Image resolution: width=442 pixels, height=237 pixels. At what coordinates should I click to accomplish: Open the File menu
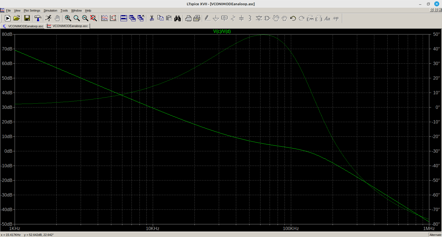point(8,10)
